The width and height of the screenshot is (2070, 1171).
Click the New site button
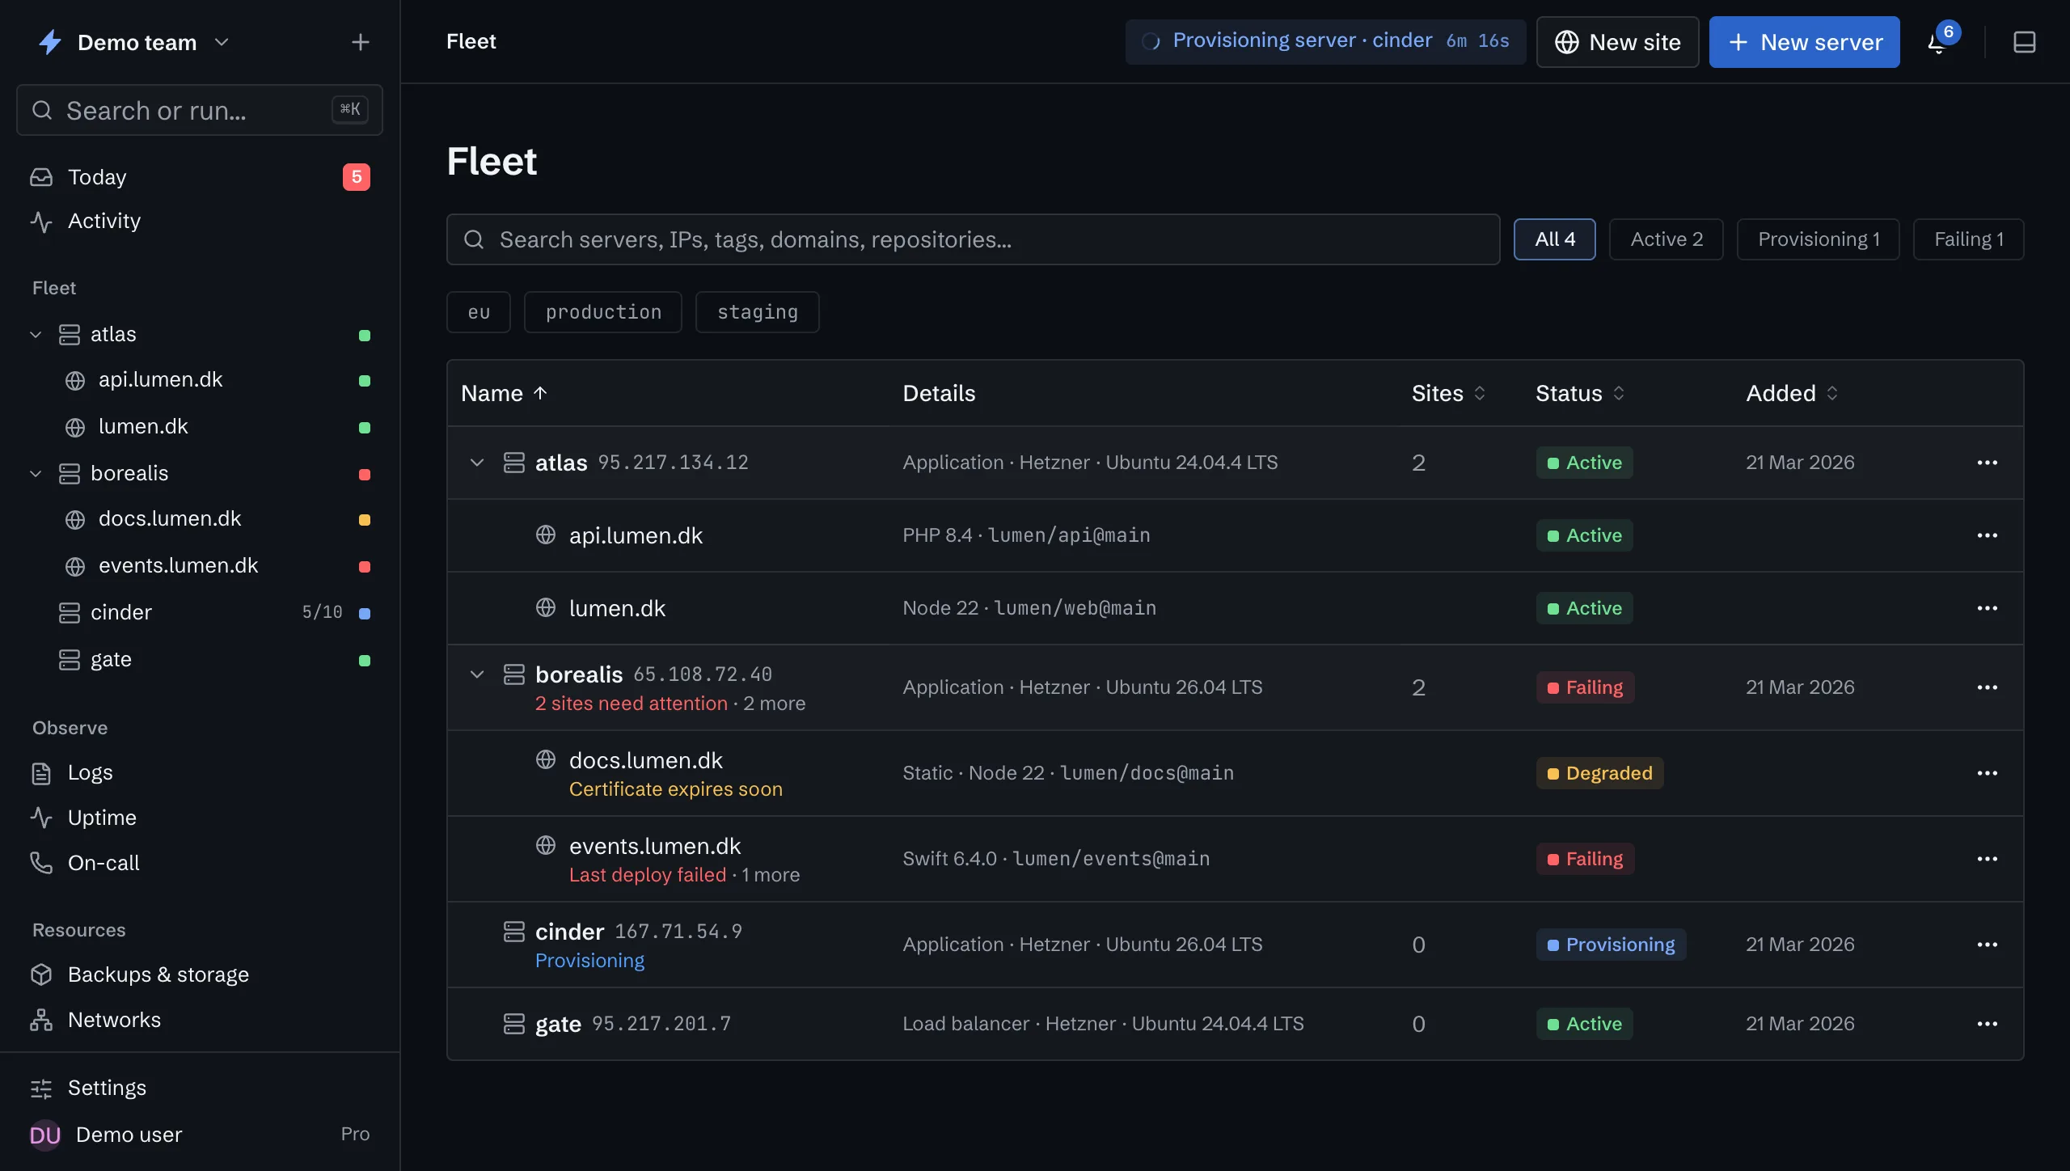tap(1618, 42)
